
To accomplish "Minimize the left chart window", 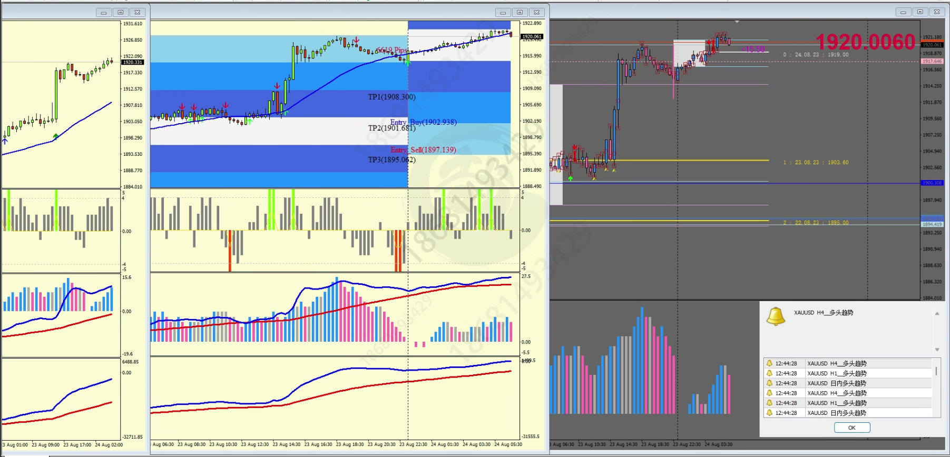I will 104,12.
